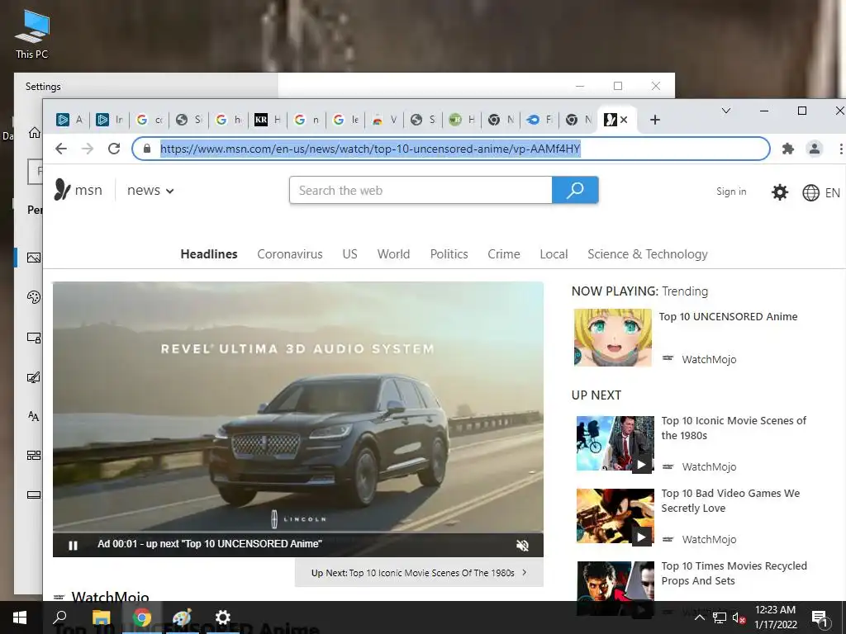Viewport: 846px width, 634px height.
Task: Open the Coronavirus news tab
Action: point(290,254)
